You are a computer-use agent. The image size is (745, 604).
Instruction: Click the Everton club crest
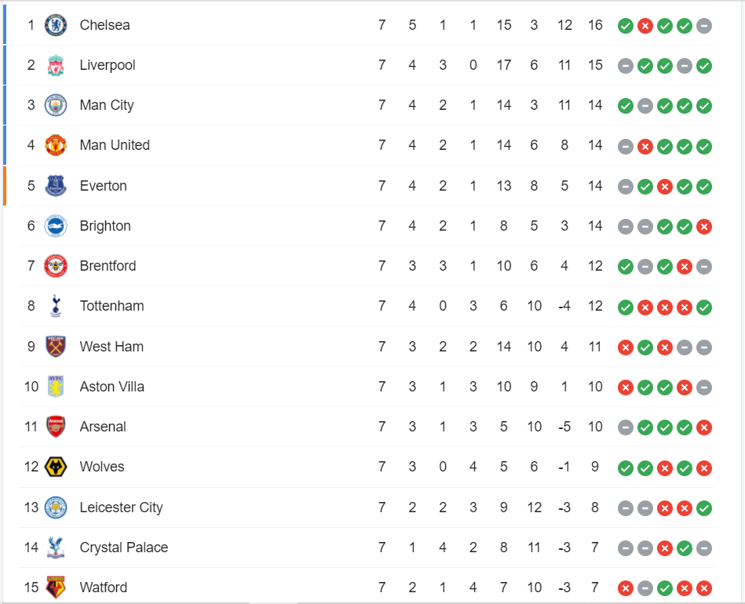point(56,186)
